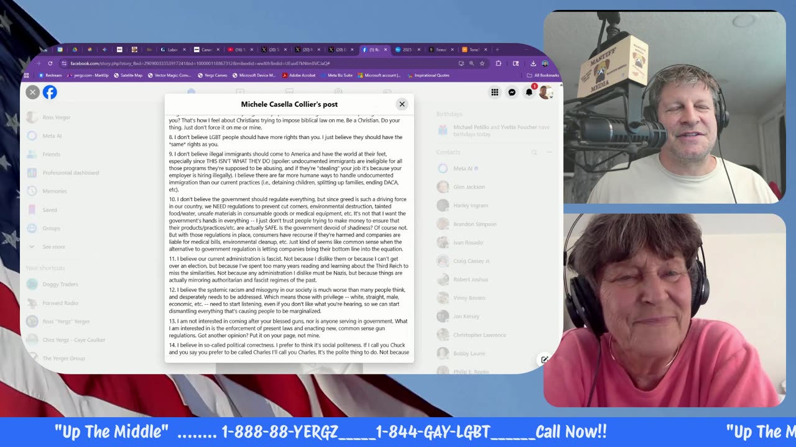Search contacts magnifier icon
Viewport: 796px width, 447px height.
pos(534,152)
